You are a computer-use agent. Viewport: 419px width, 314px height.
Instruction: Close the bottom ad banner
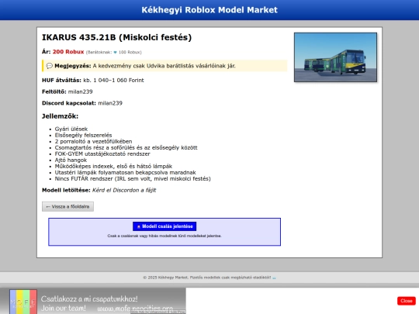tap(406, 301)
